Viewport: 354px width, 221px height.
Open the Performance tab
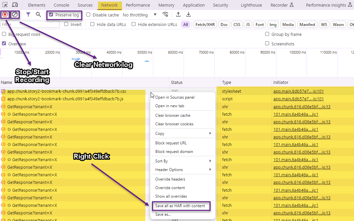138,5
